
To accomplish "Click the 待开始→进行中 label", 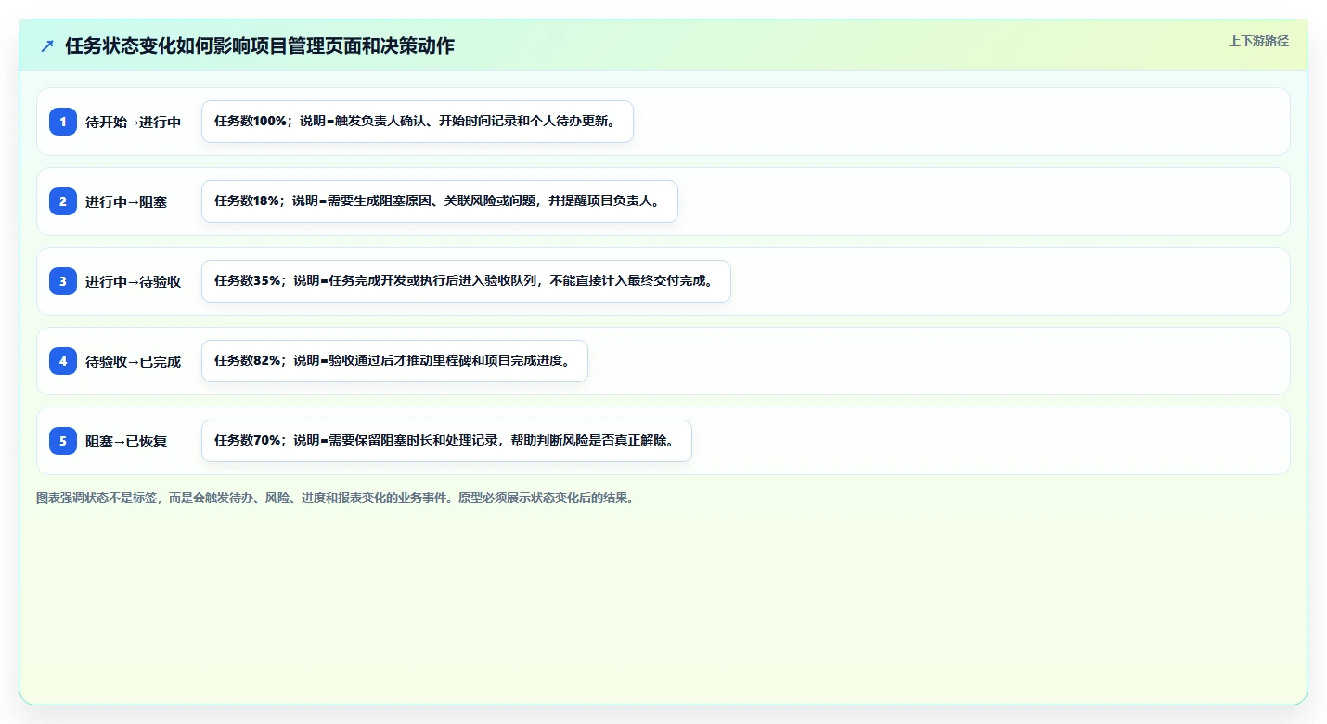I will (133, 122).
